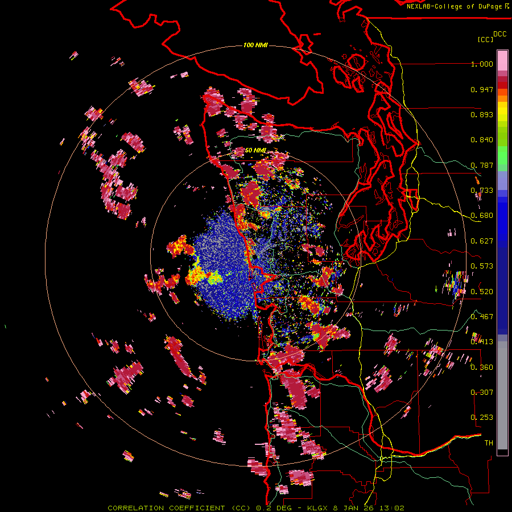Click the [CC] units label
The width and height of the screenshot is (512, 512).
click(485, 39)
